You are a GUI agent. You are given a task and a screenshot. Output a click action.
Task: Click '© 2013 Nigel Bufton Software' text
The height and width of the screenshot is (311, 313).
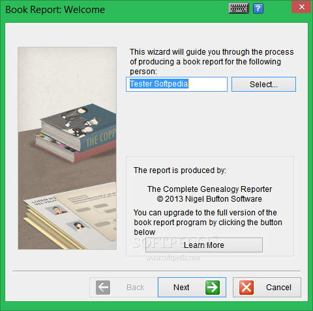click(x=209, y=199)
